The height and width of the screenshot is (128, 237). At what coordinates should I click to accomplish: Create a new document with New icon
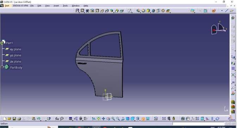pyautogui.click(x=5, y=119)
